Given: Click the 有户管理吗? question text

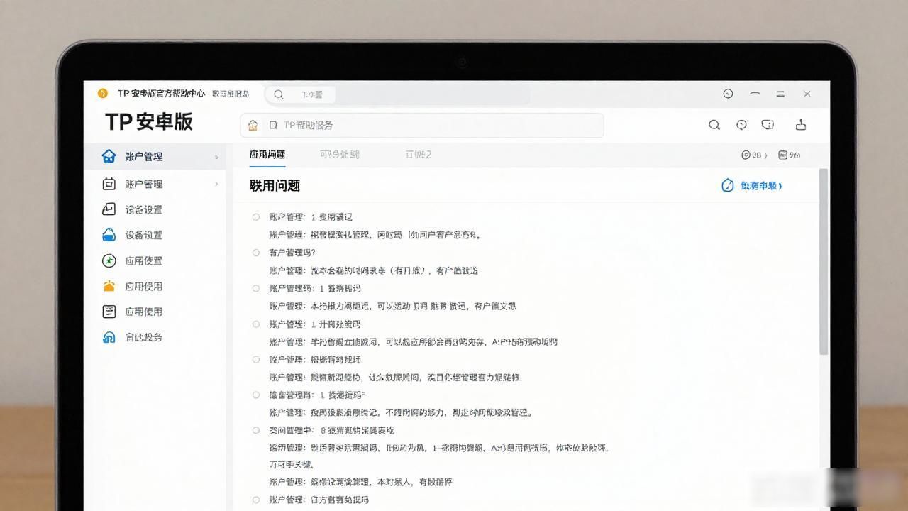Looking at the screenshot, I should click(292, 253).
